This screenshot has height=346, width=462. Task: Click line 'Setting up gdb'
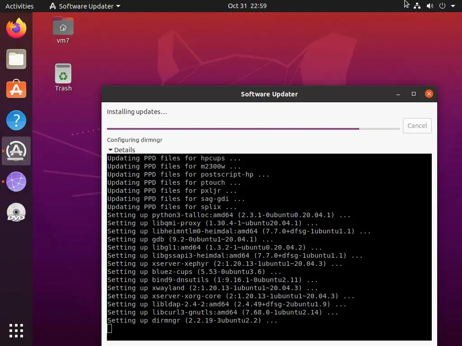click(190, 240)
